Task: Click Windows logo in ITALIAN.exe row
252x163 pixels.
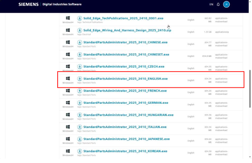Action: (x=68, y=127)
